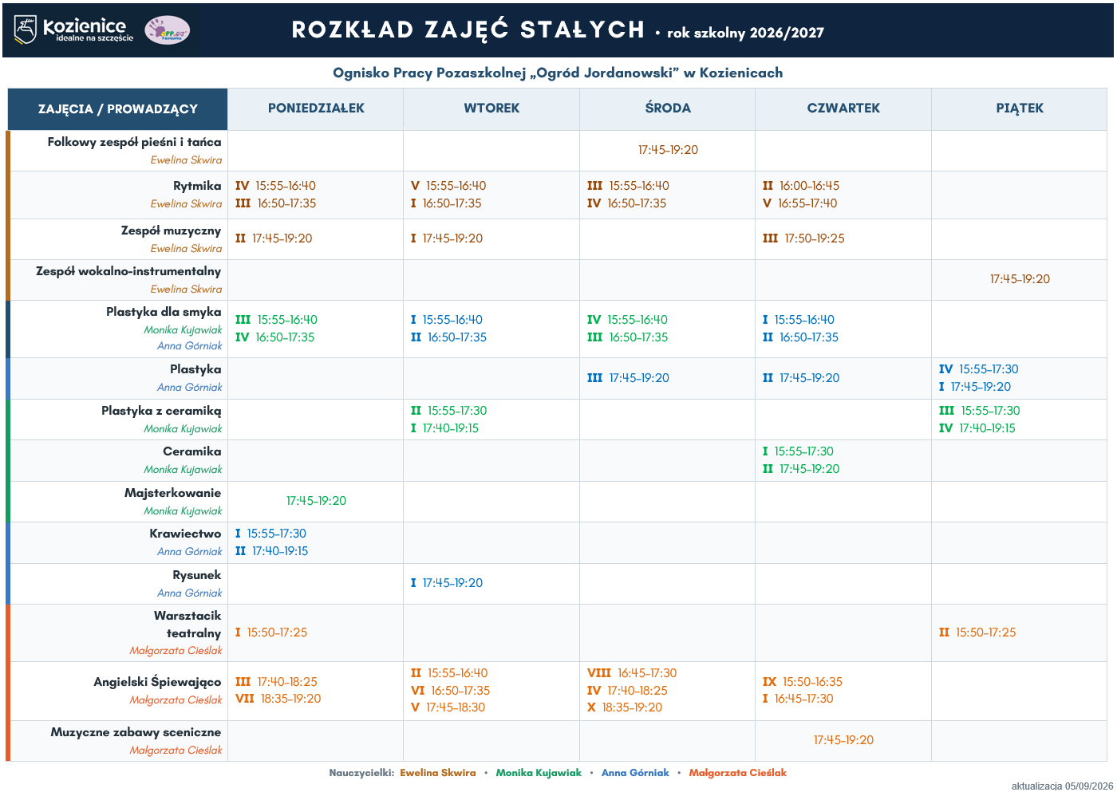Click Rytmika Thursday slot II 16:00–16:45

pyautogui.click(x=801, y=186)
